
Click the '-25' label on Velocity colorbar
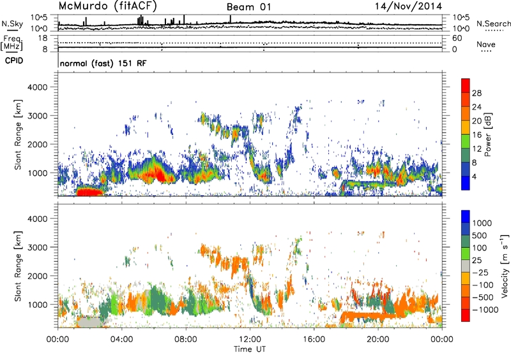point(481,272)
